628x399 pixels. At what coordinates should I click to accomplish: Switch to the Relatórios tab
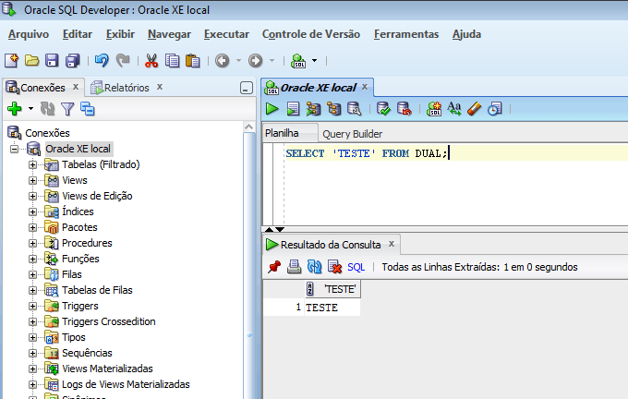(127, 88)
